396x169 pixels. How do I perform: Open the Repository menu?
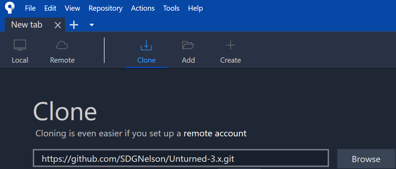[106, 8]
